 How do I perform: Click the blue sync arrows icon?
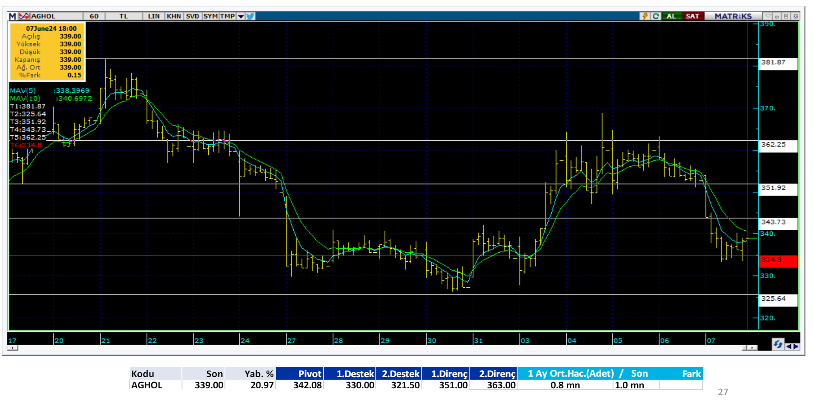pyautogui.click(x=778, y=345)
